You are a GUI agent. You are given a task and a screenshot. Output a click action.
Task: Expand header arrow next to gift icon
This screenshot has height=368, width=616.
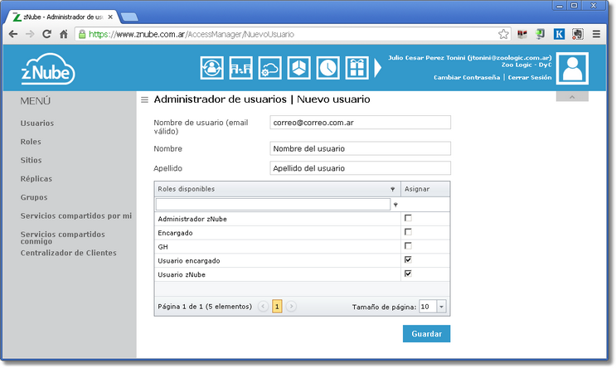click(379, 68)
